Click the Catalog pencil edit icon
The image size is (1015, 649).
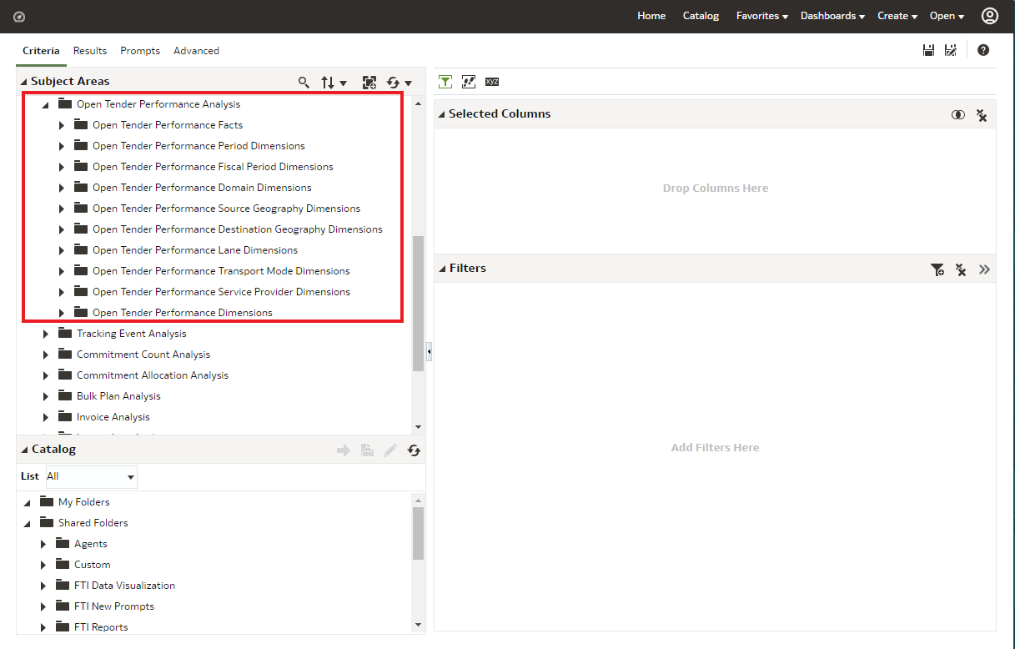390,450
